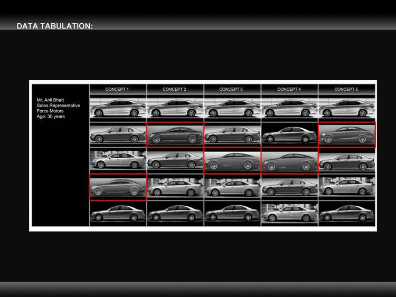396x297 pixels.
Task: Select red-outlined car in Concept 2 column
Action: click(175, 135)
